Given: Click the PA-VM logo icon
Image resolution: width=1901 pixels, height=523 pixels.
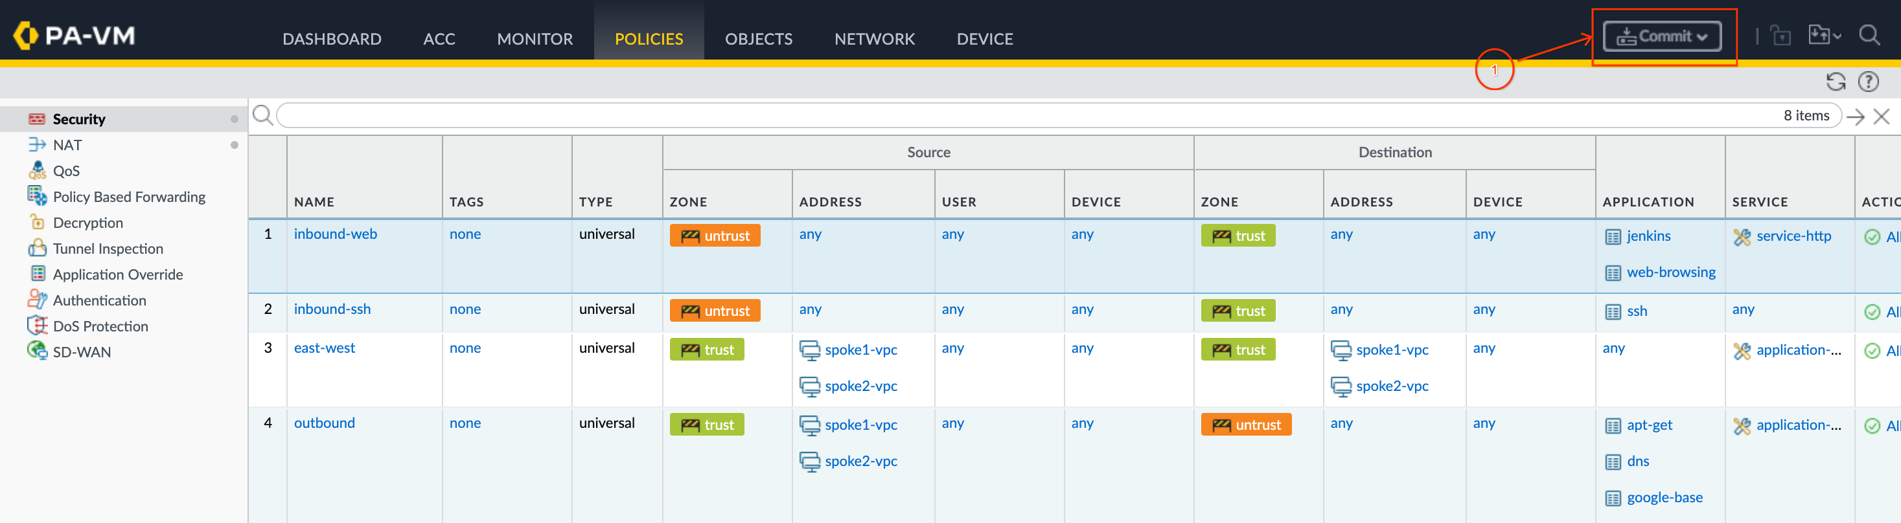Looking at the screenshot, I should (x=26, y=36).
